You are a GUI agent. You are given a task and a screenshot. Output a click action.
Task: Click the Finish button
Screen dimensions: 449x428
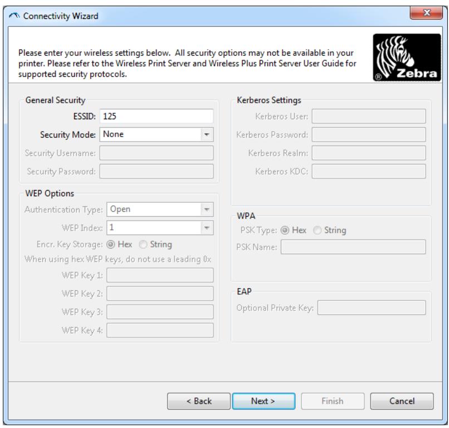333,401
